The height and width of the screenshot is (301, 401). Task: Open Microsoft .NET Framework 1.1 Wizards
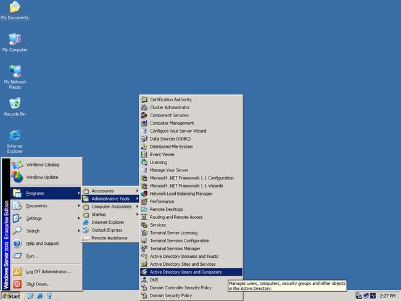pos(191,186)
